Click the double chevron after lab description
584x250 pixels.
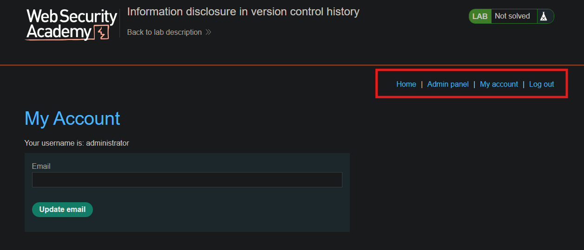(x=208, y=32)
